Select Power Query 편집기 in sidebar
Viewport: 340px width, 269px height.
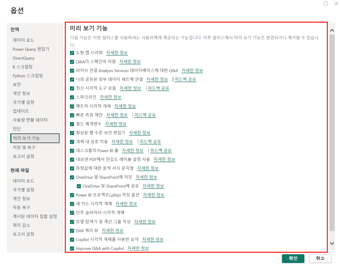click(31, 49)
